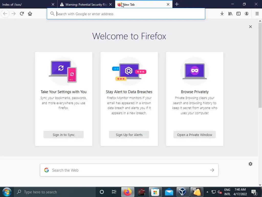Switch to the Index of /isos/ tab
The height and width of the screenshot is (197, 262).
[29, 4]
